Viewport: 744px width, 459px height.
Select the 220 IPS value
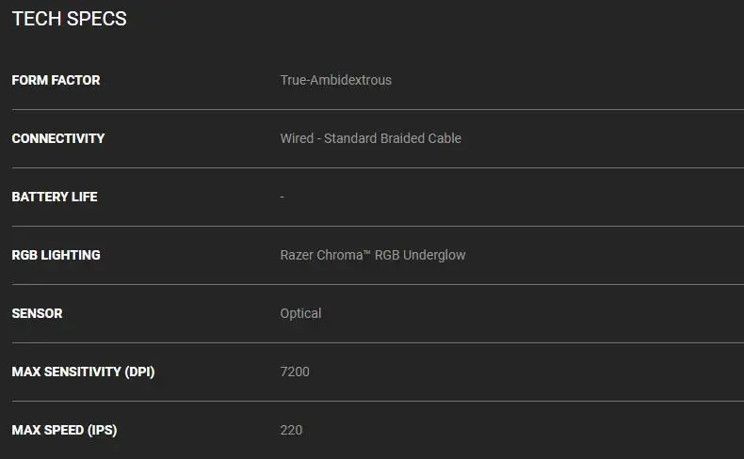coord(291,430)
